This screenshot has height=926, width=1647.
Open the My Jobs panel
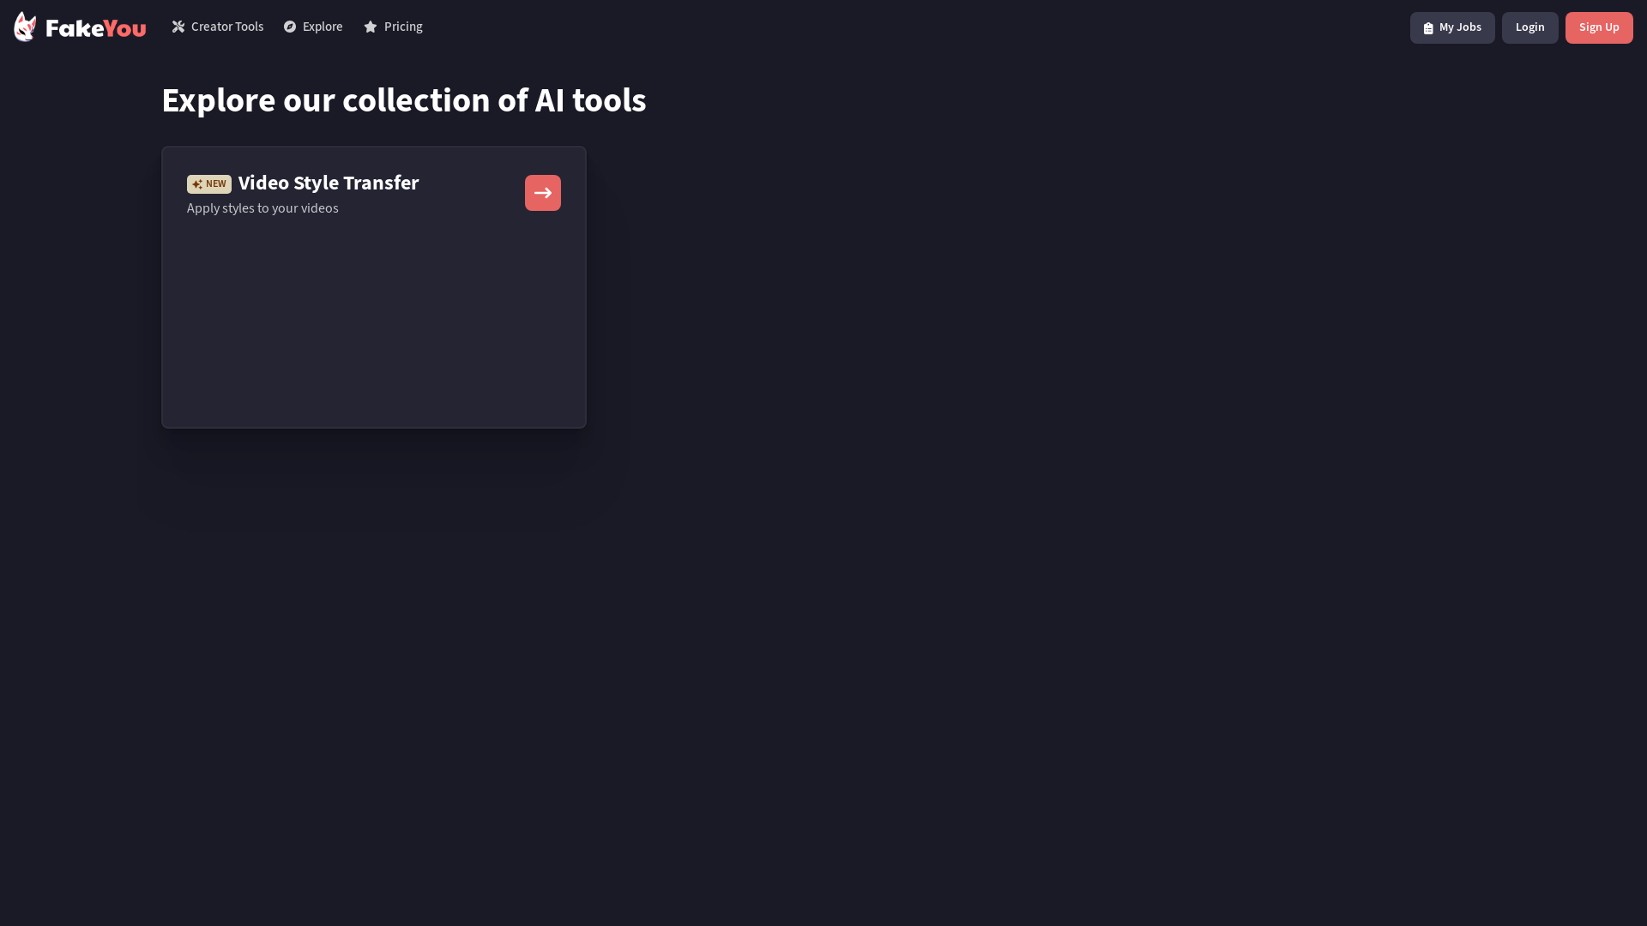click(1452, 27)
